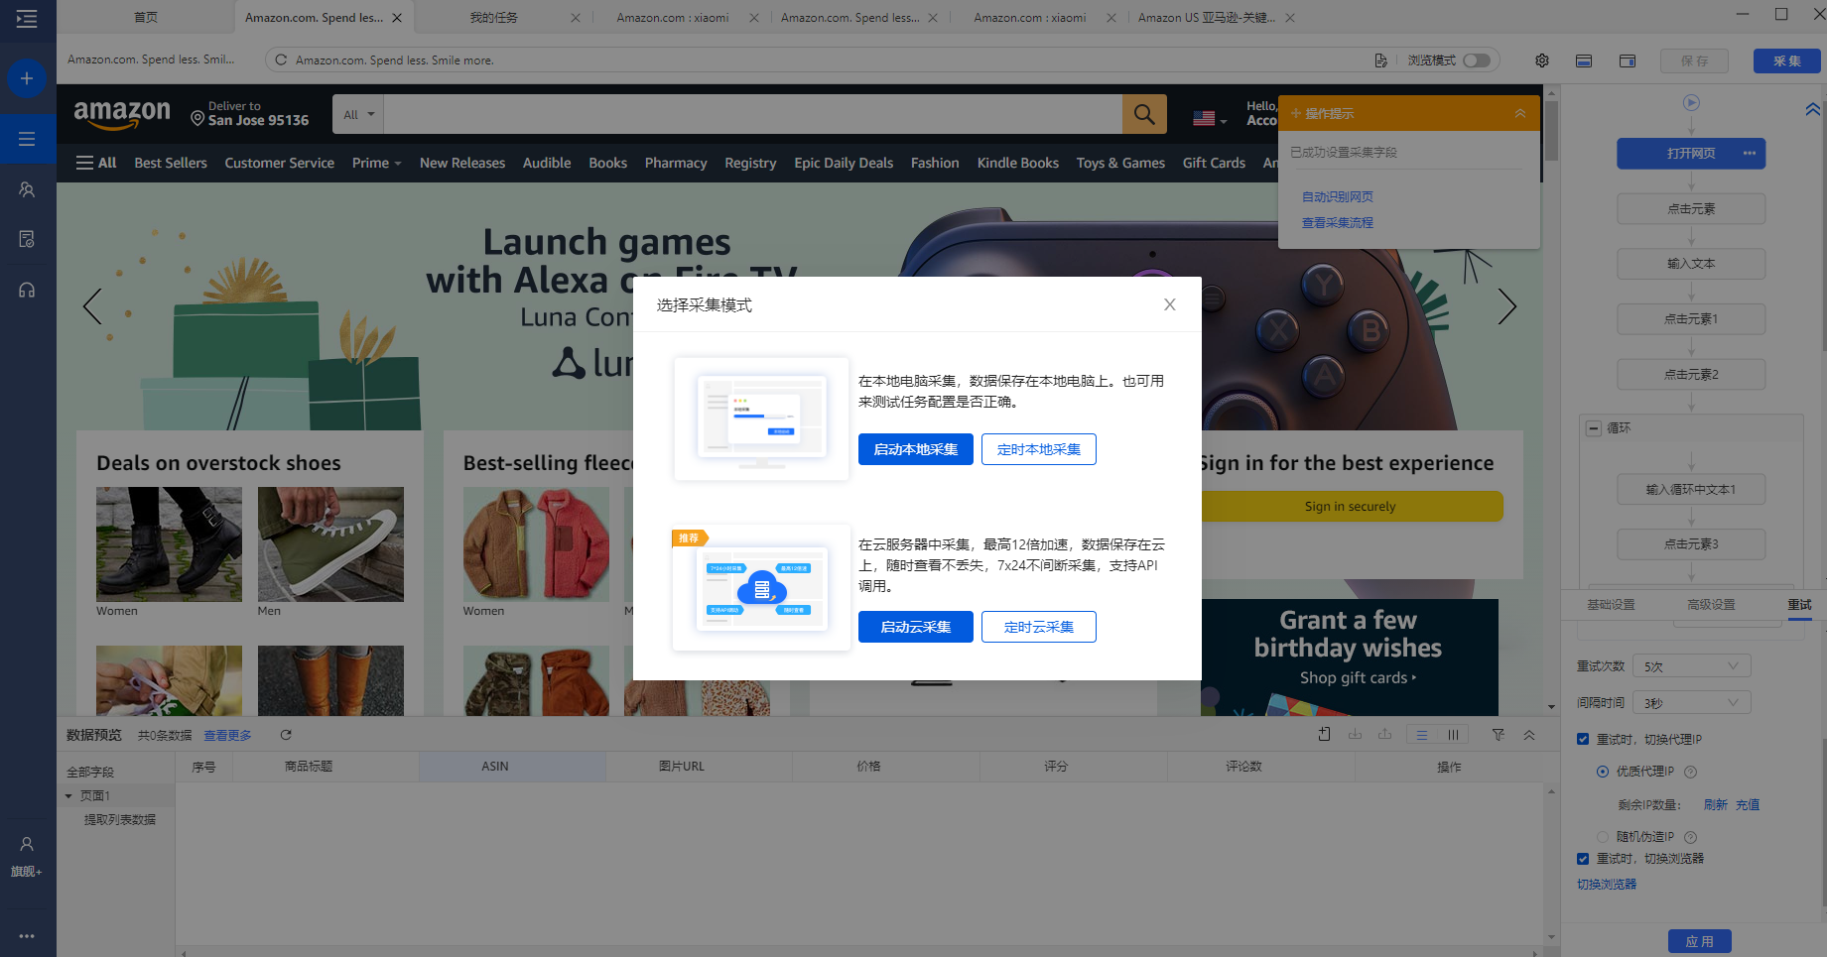Click the 启动本地采集 button
Image resolution: width=1827 pixels, height=957 pixels.
(x=916, y=449)
